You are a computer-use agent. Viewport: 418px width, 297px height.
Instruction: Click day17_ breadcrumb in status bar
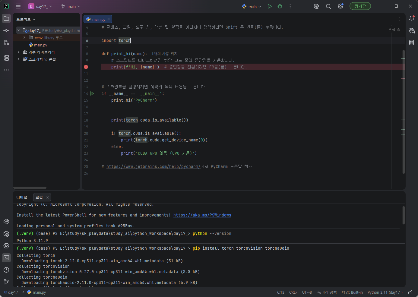[12, 292]
